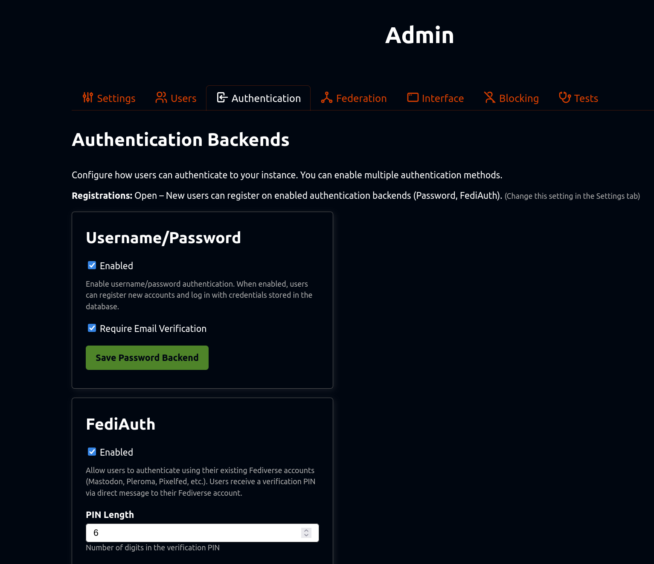Image resolution: width=654 pixels, height=564 pixels.
Task: Decrease PIN Length with the down arrow
Action: 306,535
